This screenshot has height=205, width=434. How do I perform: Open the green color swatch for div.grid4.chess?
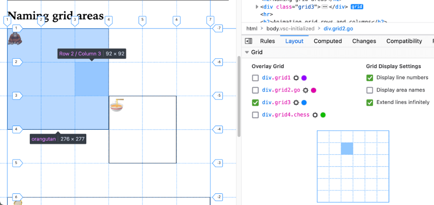323,115
